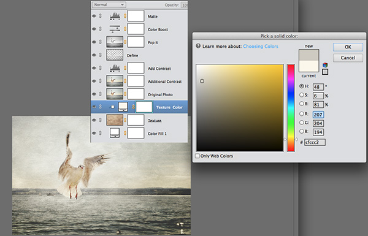This screenshot has width=368, height=236.
Task: Click the Color Boost hue/saturation adjustment icon
Action: [115, 29]
